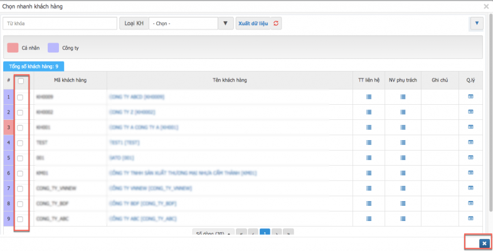Image resolution: width=493 pixels, height=251 pixels.
Task: Open TT liên hệ icon for row 7
Action: pyautogui.click(x=369, y=188)
